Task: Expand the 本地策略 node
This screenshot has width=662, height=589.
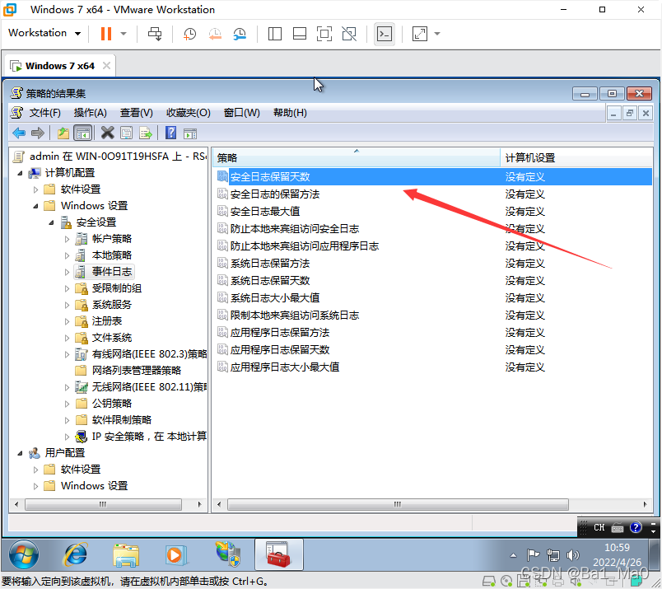Action: 67,255
